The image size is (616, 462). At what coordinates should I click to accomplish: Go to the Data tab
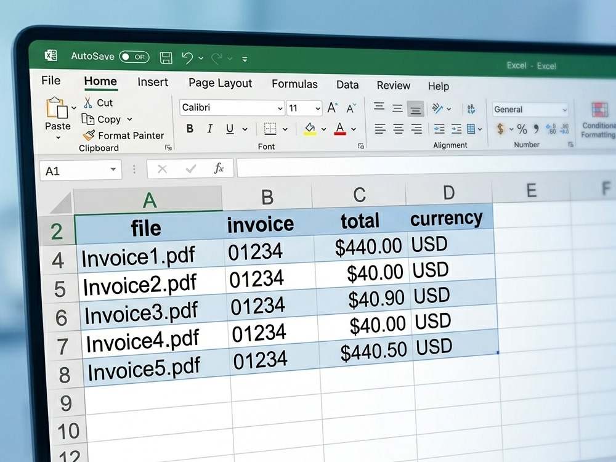point(347,85)
